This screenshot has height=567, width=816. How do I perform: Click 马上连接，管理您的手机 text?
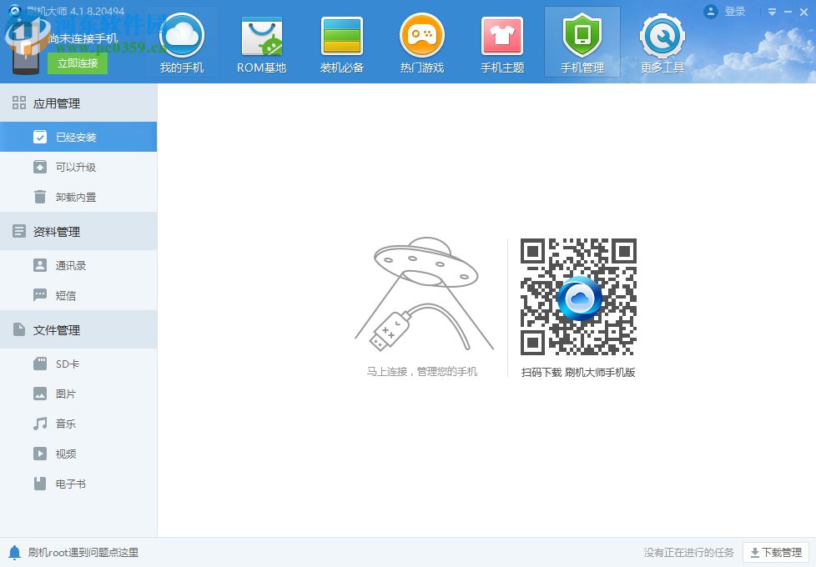(421, 371)
